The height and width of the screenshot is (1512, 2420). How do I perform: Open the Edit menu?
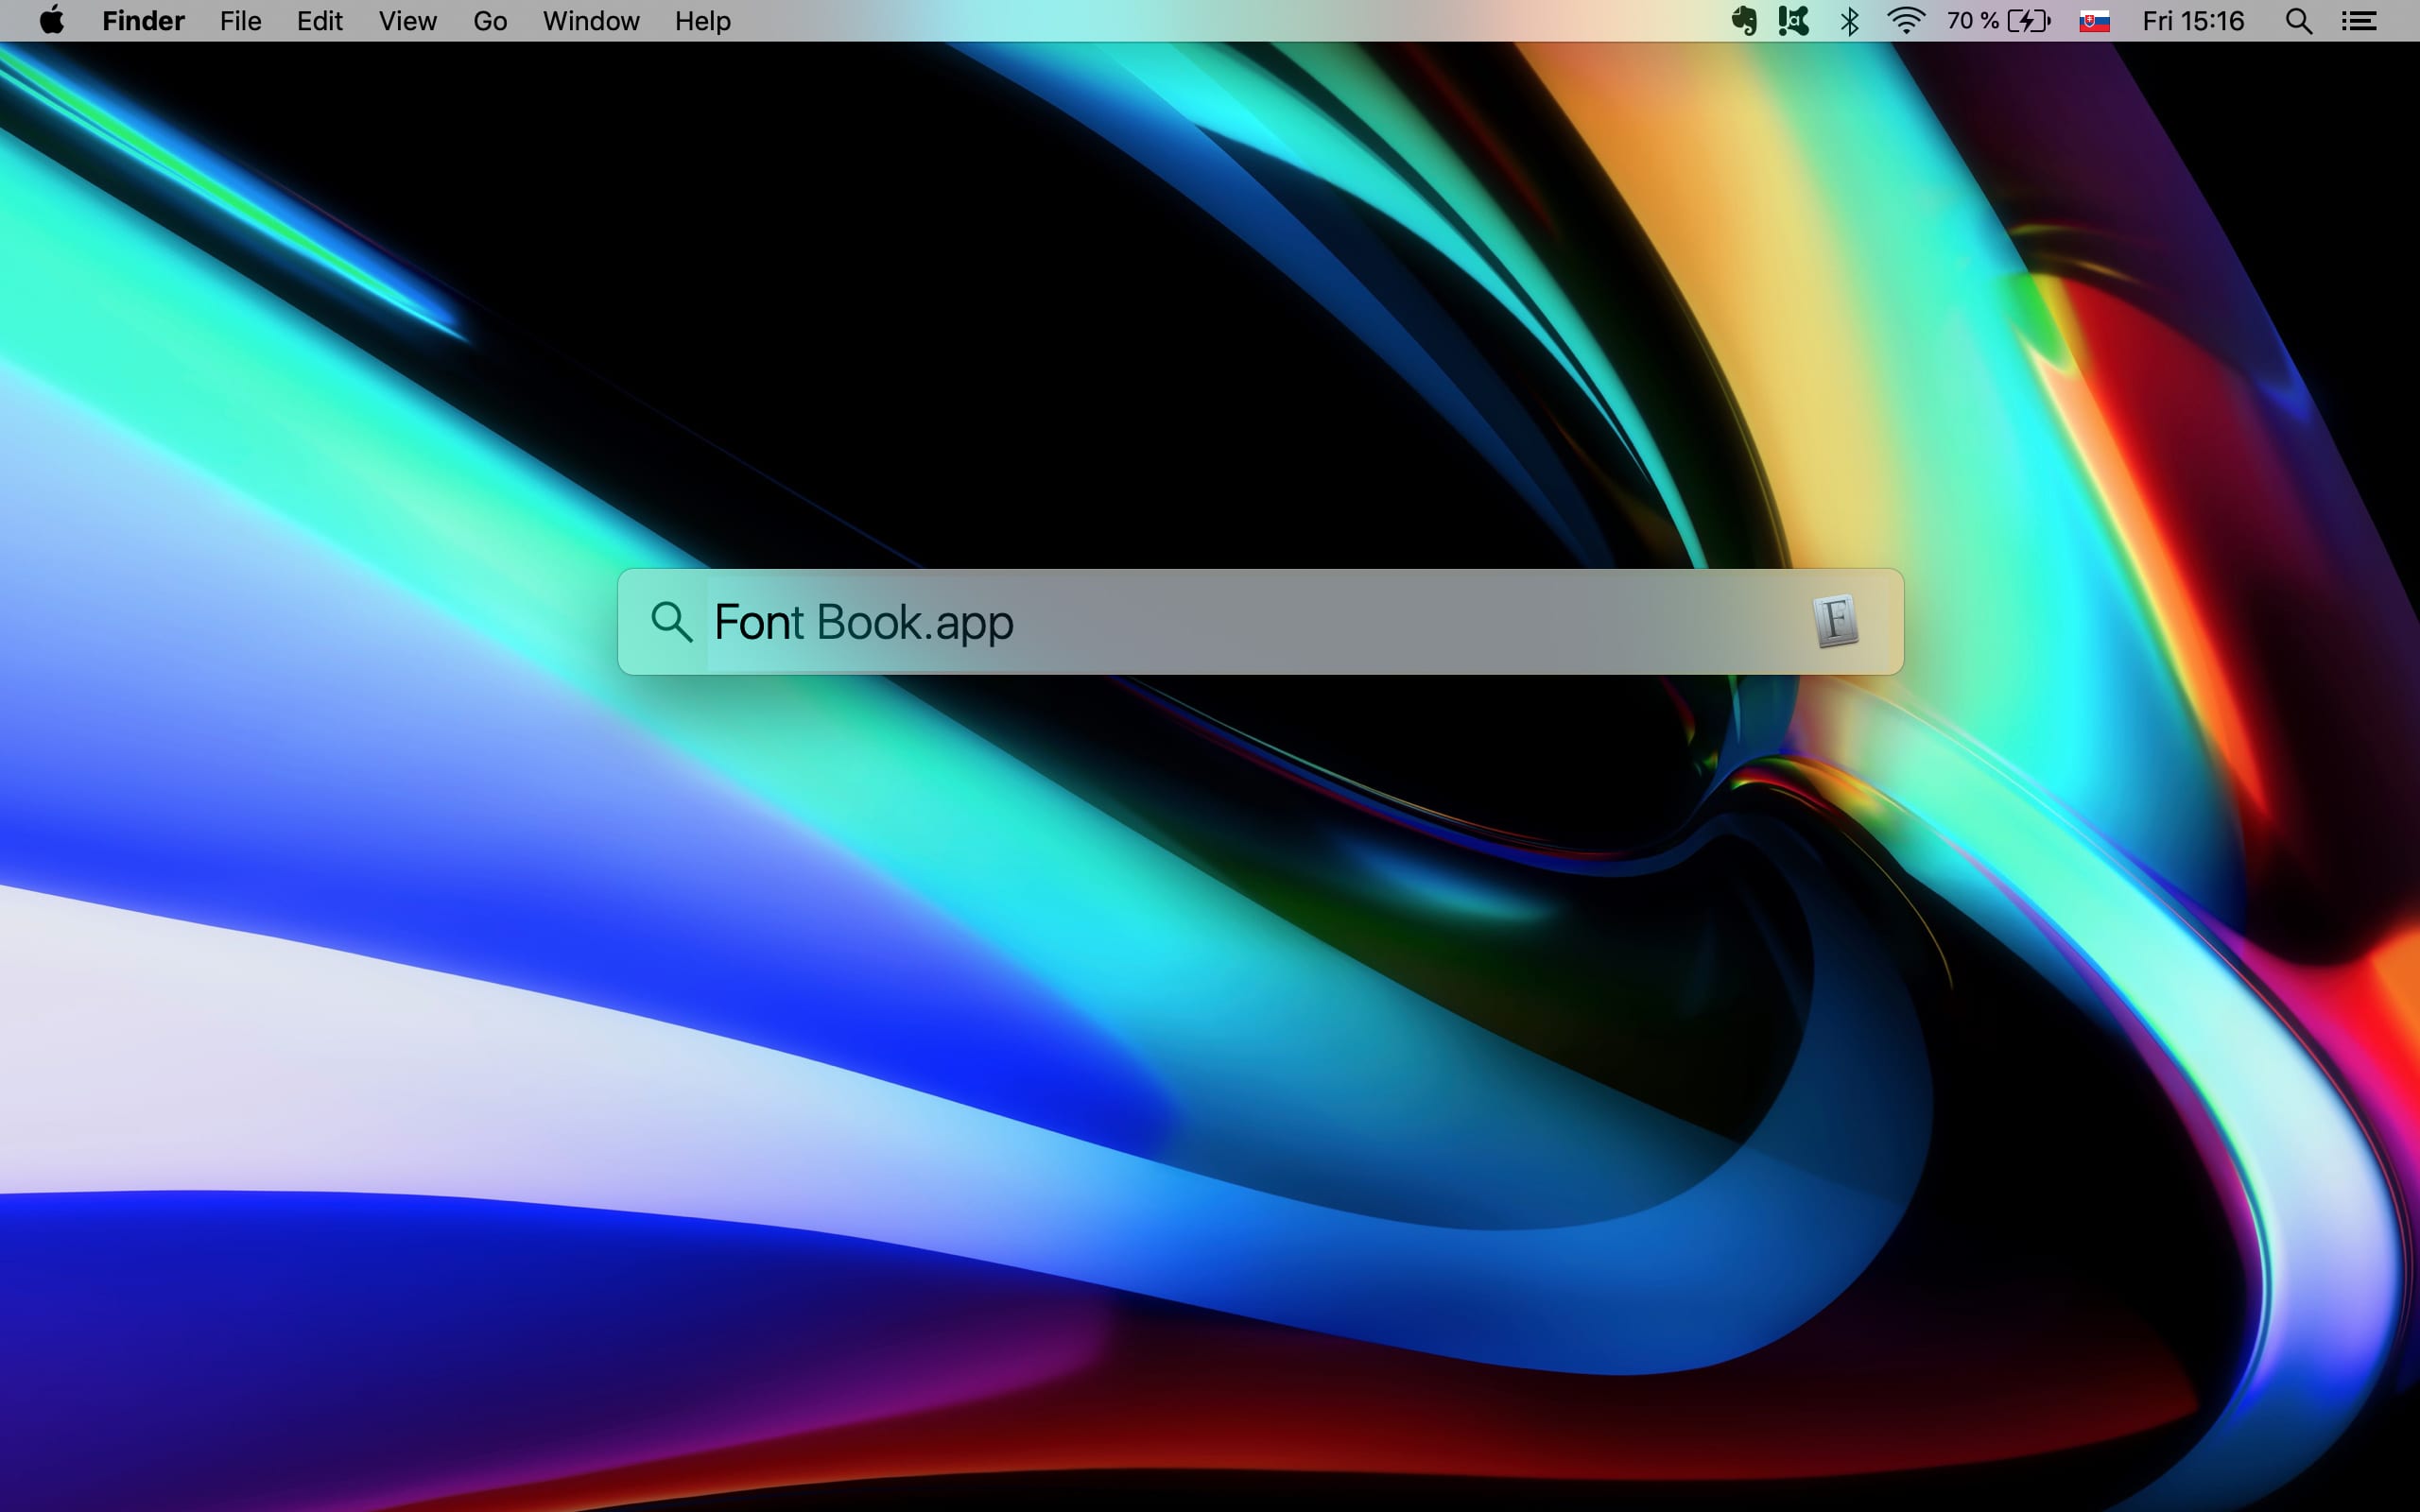[319, 21]
